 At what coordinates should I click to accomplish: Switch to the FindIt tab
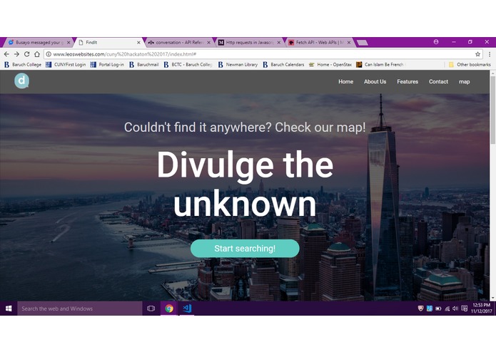pyautogui.click(x=109, y=42)
